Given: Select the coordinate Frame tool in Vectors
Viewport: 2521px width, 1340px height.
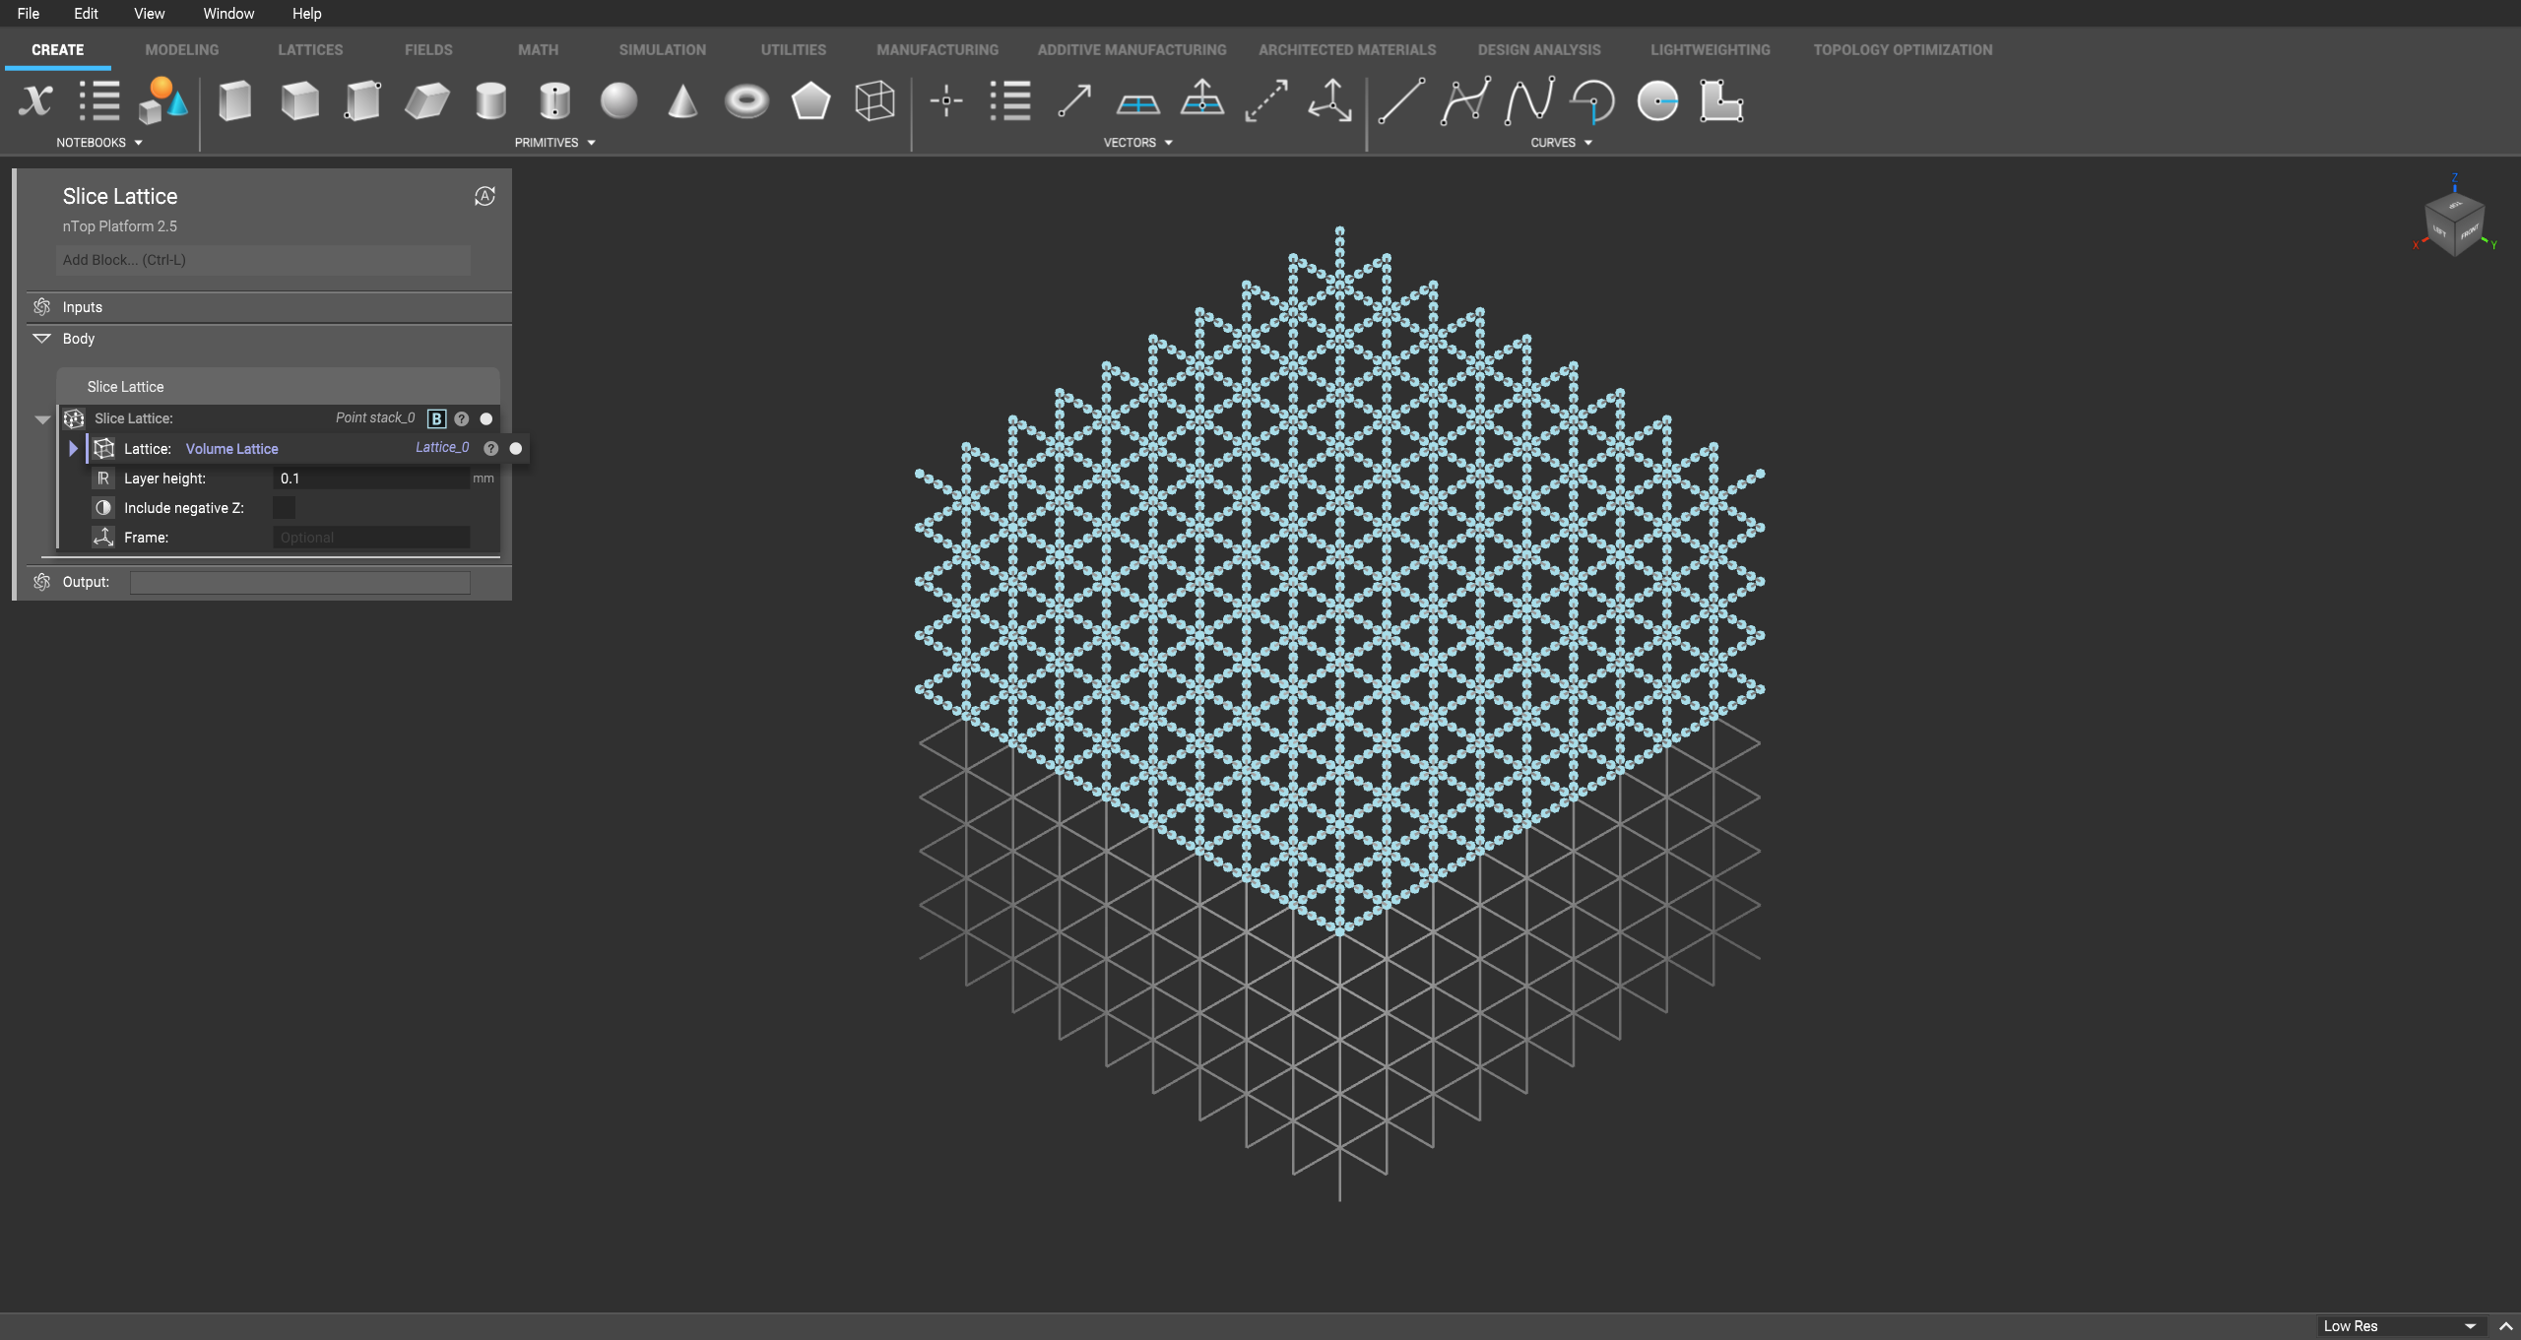Looking at the screenshot, I should pyautogui.click(x=1330, y=100).
